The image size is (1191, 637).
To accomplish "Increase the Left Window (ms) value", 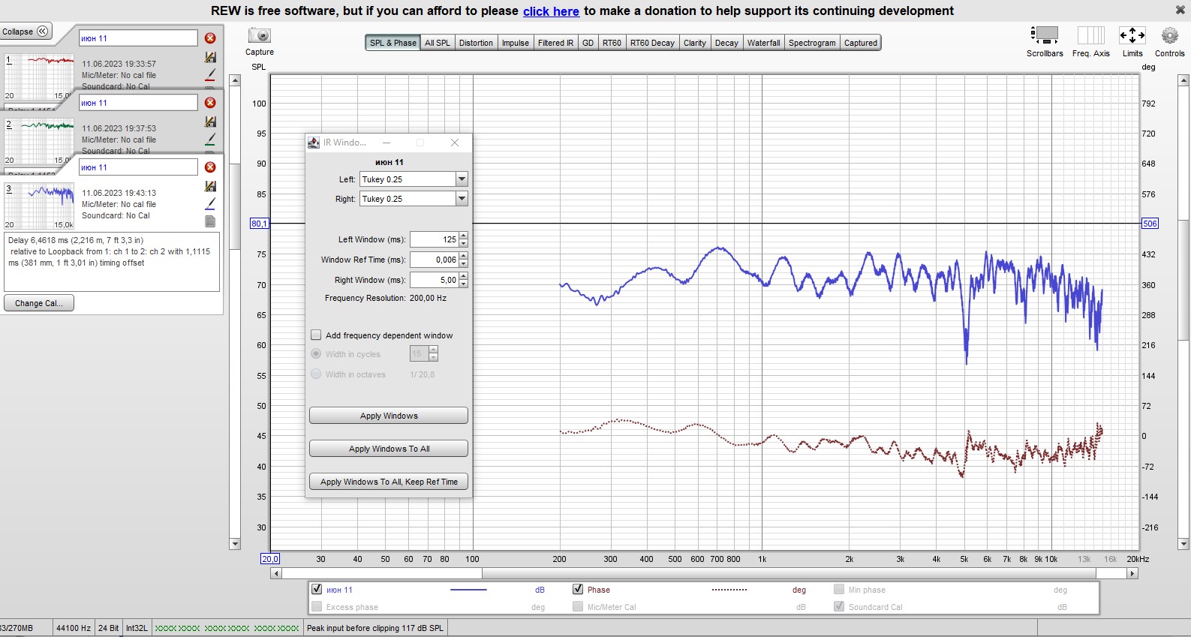I will pyautogui.click(x=464, y=236).
